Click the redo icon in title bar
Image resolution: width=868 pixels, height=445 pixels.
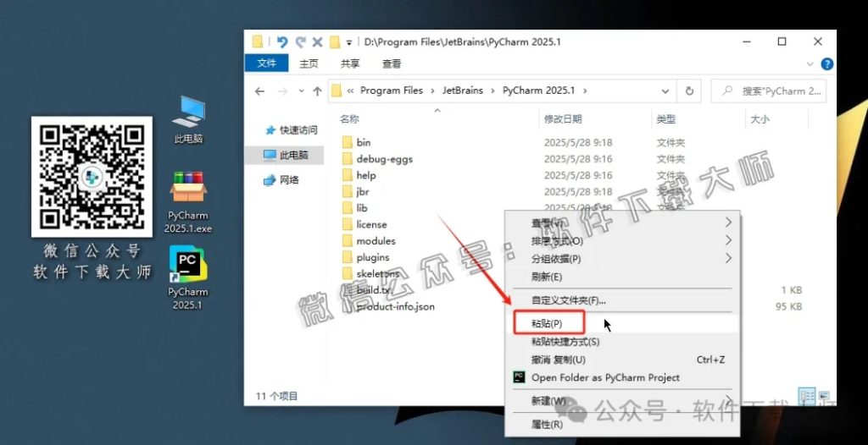(301, 42)
